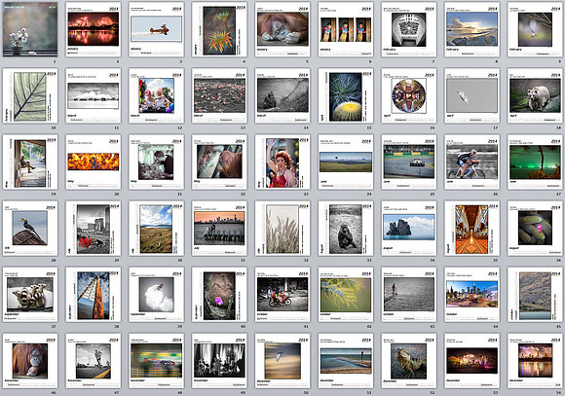Select slide 10 with green leaf veins
This screenshot has width=565, height=396.
[x=30, y=95]
